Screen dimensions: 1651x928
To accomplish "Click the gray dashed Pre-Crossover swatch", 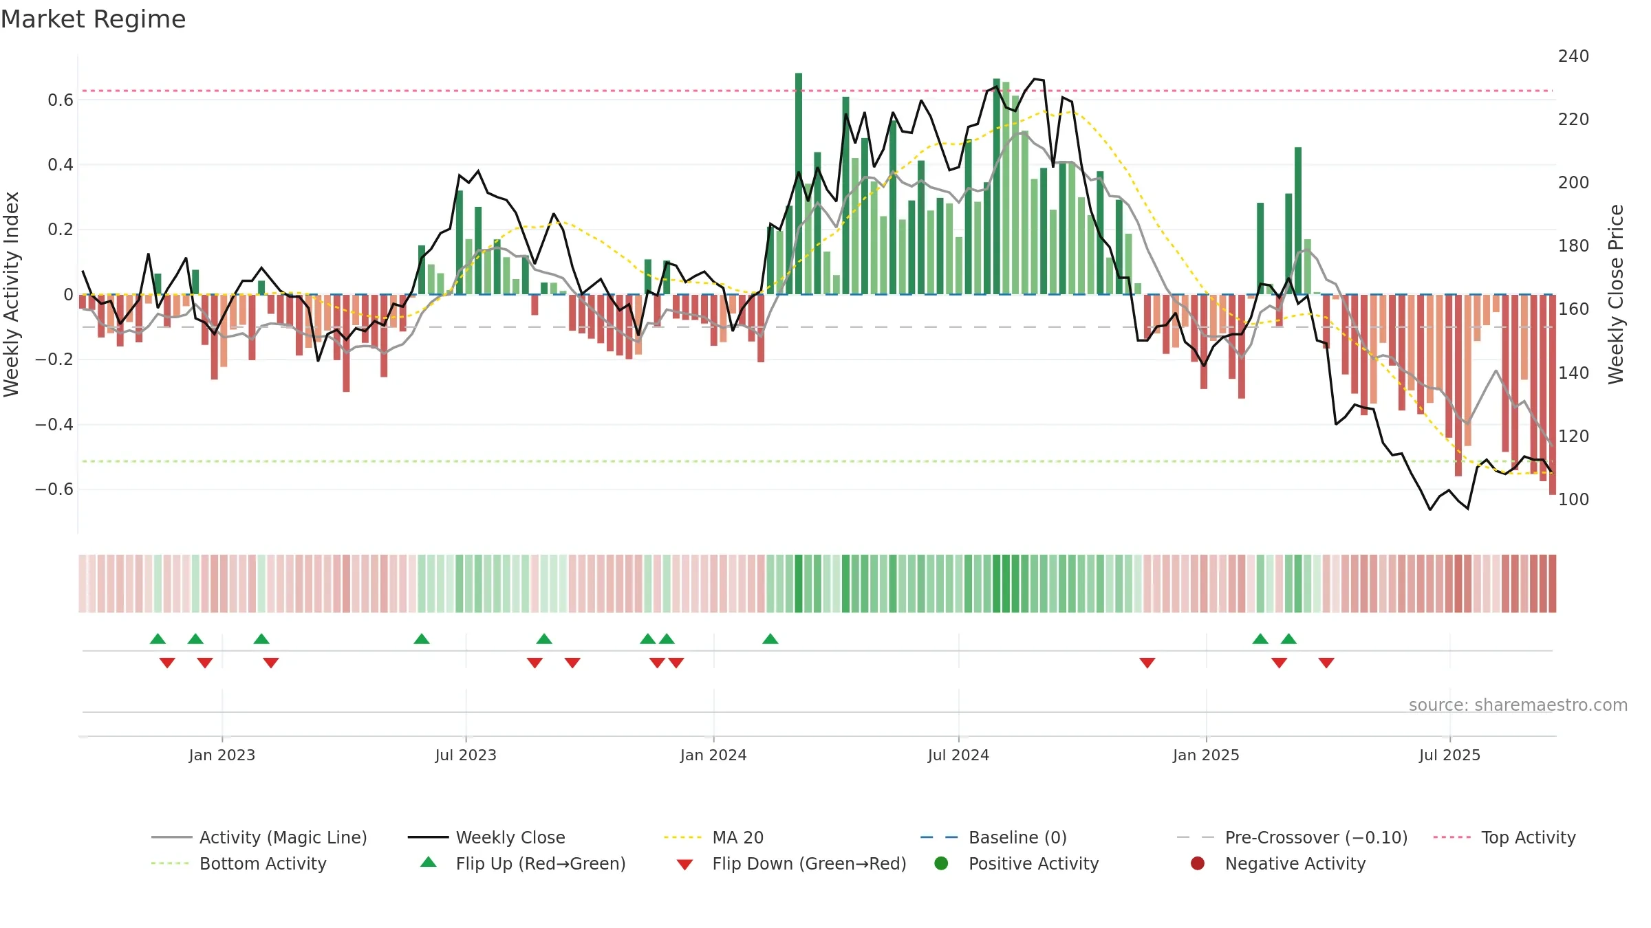I will tap(1196, 837).
